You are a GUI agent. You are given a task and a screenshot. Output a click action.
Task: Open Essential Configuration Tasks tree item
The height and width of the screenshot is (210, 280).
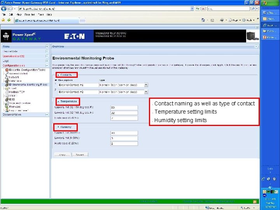[x=27, y=70]
